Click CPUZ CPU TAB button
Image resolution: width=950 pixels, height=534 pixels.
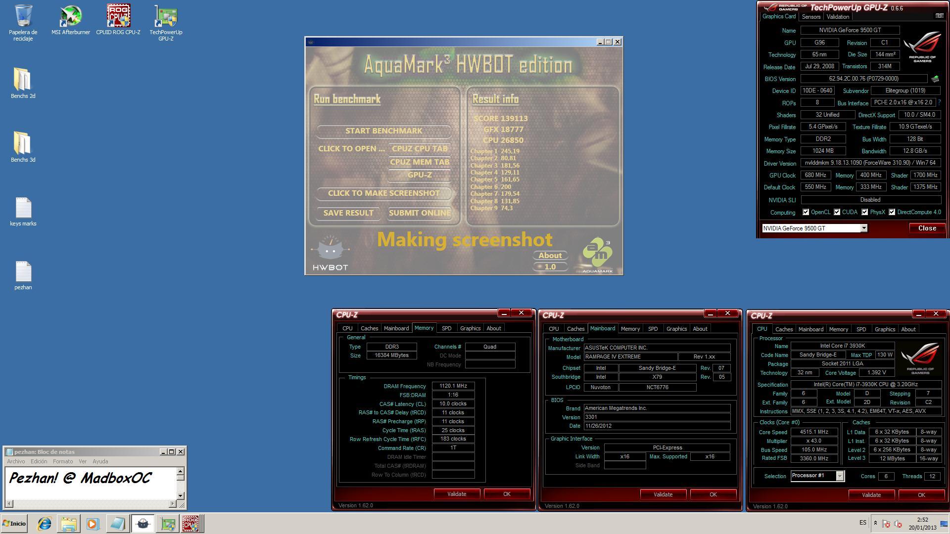pyautogui.click(x=420, y=149)
